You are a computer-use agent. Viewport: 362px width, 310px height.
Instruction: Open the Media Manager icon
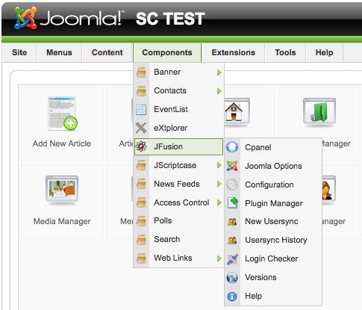point(62,190)
